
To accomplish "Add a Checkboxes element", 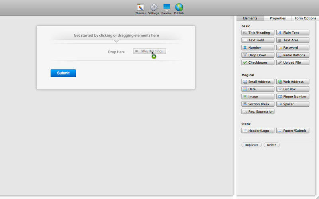I will pyautogui.click(x=258, y=62).
